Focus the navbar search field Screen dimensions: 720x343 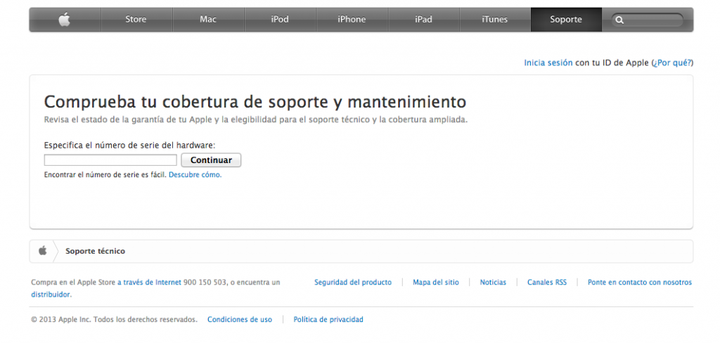coord(648,20)
